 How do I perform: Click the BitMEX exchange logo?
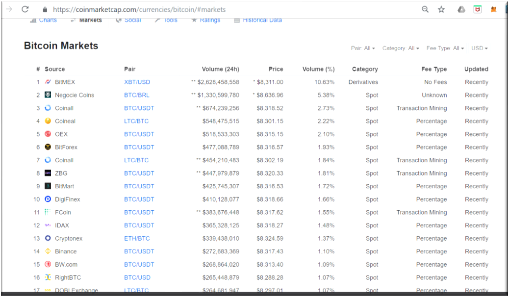click(x=48, y=82)
